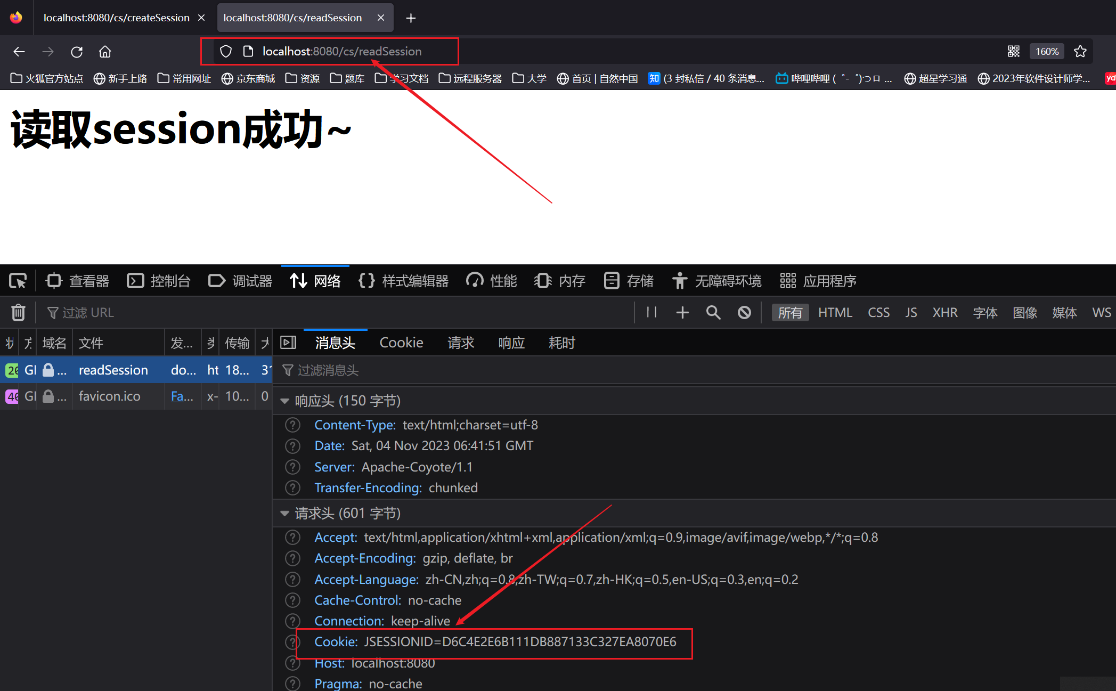
Task: Click the browser back arrow
Action: tap(19, 52)
